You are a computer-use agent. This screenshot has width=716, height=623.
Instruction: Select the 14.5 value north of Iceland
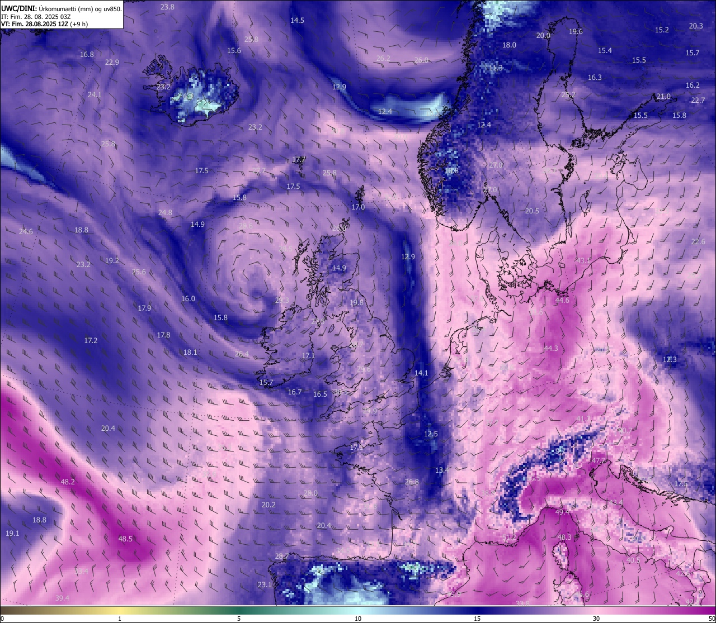click(297, 20)
